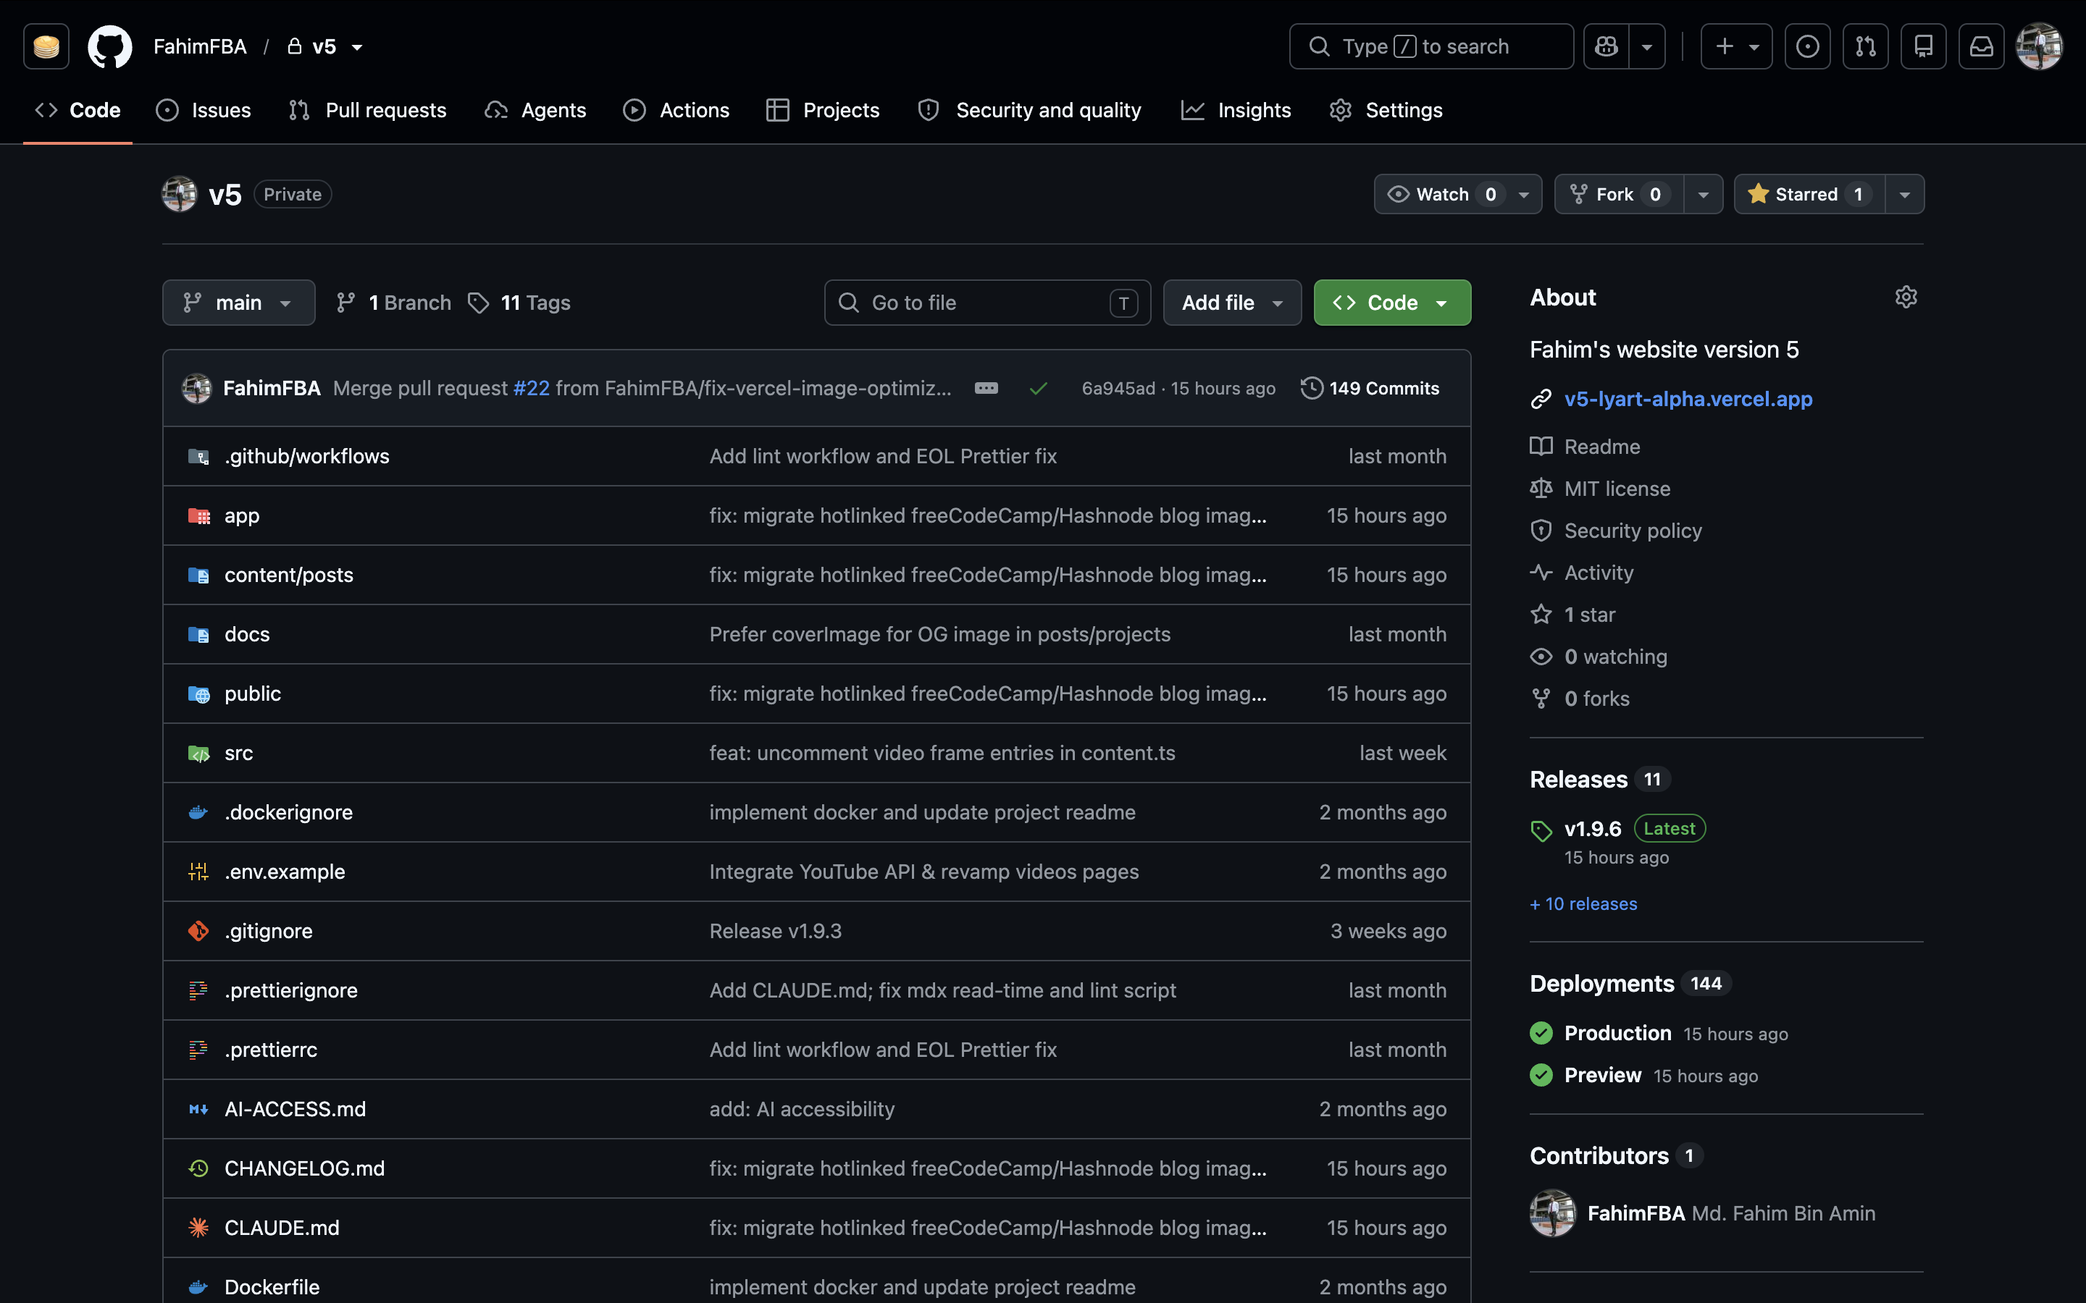The width and height of the screenshot is (2086, 1303).
Task: Open the Readme link in About
Action: 1601,447
